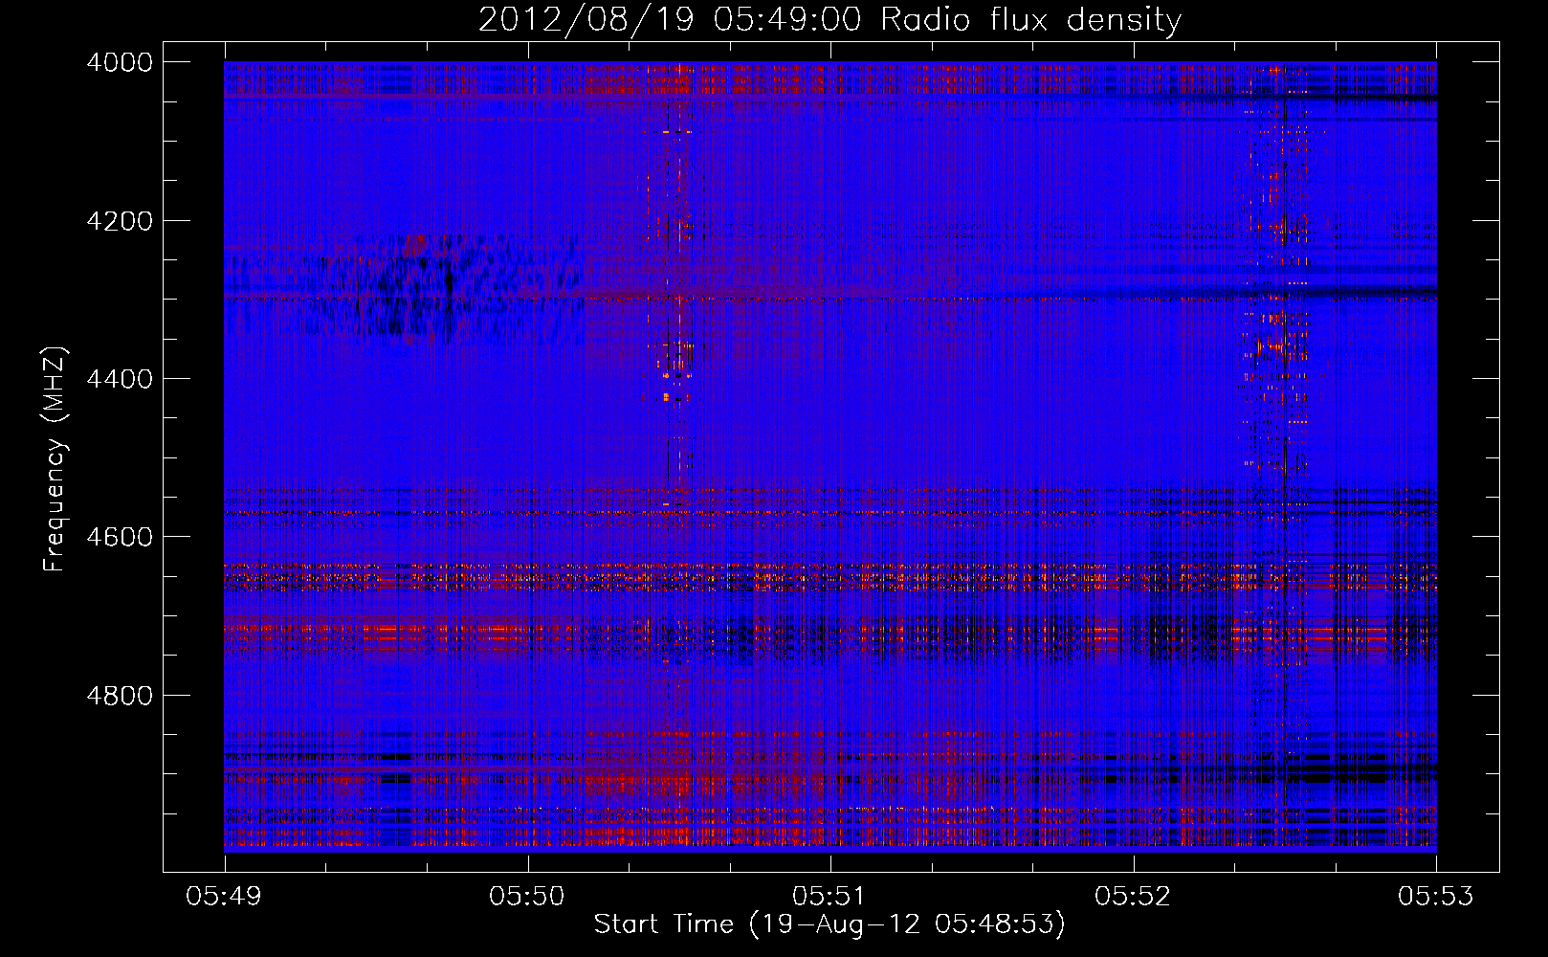Screen dimensions: 1548x957
Task: Click the "05:52" time axis label
Action: pyautogui.click(x=1133, y=897)
